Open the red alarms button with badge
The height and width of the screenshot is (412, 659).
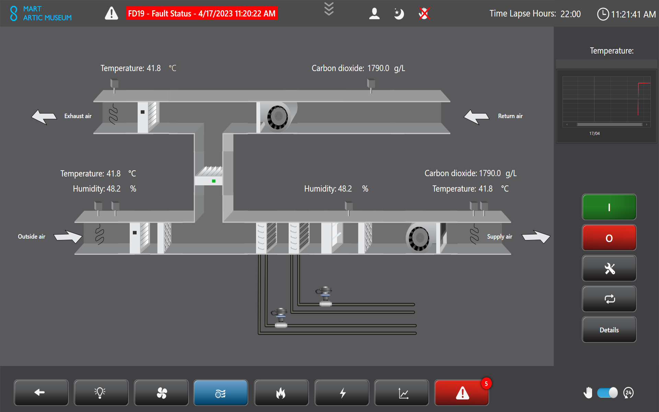[x=462, y=392]
